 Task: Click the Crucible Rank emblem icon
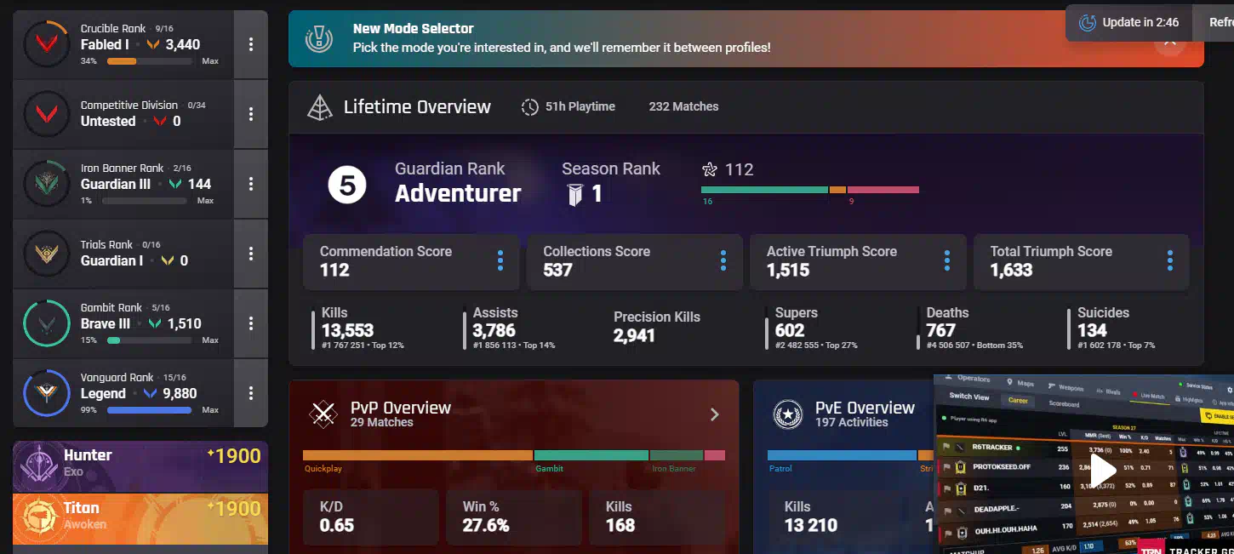[46, 44]
